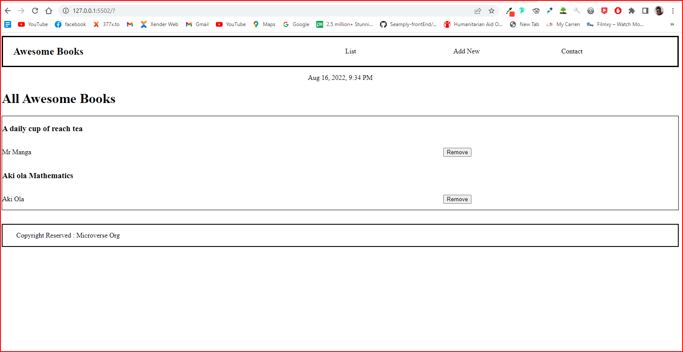The height and width of the screenshot is (352, 683).
Task: Open the Chrome three-dot menu
Action: click(673, 11)
